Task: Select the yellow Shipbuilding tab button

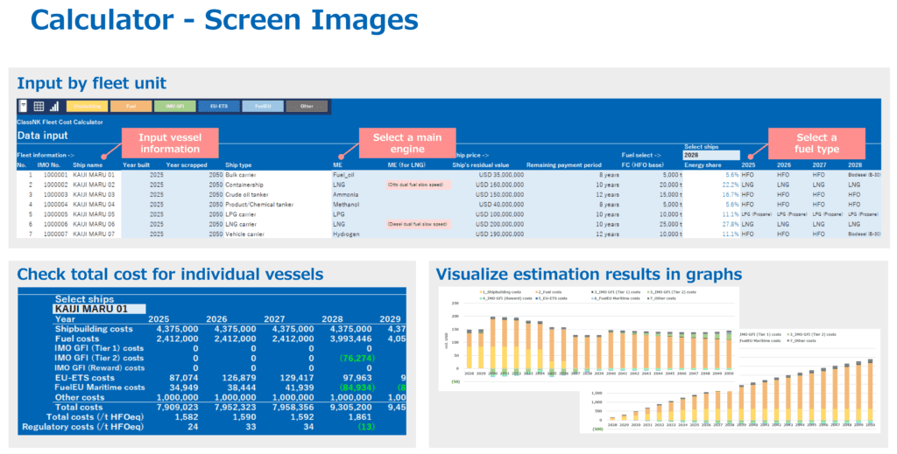Action: [x=85, y=106]
